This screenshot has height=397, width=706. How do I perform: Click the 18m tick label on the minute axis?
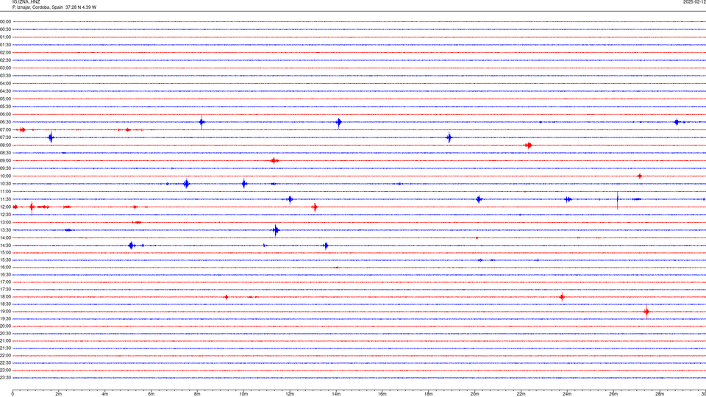[429, 394]
